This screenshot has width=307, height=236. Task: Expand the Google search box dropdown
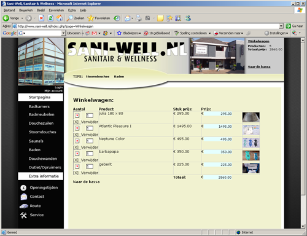click(x=63, y=33)
